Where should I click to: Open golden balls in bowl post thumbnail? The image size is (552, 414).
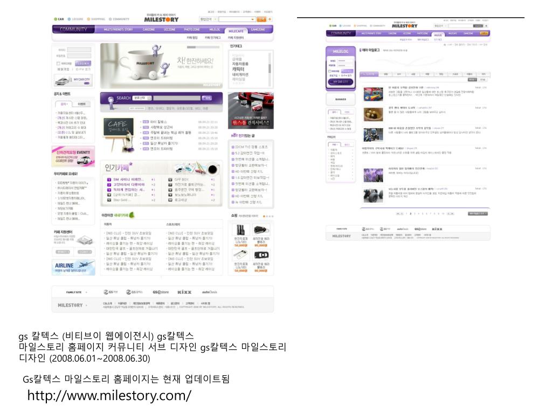click(x=373, y=114)
